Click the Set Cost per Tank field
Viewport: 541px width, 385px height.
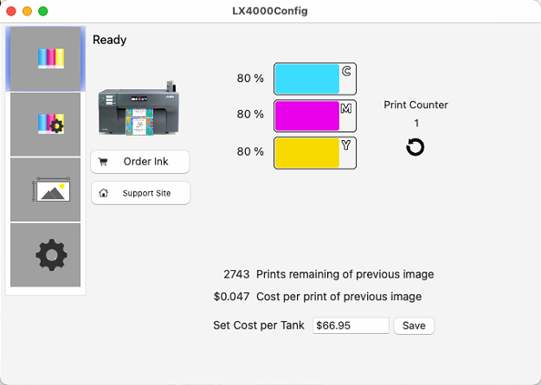point(351,325)
